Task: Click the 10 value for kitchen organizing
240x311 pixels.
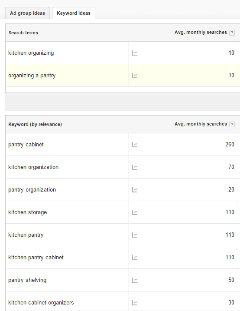Action: [231, 53]
